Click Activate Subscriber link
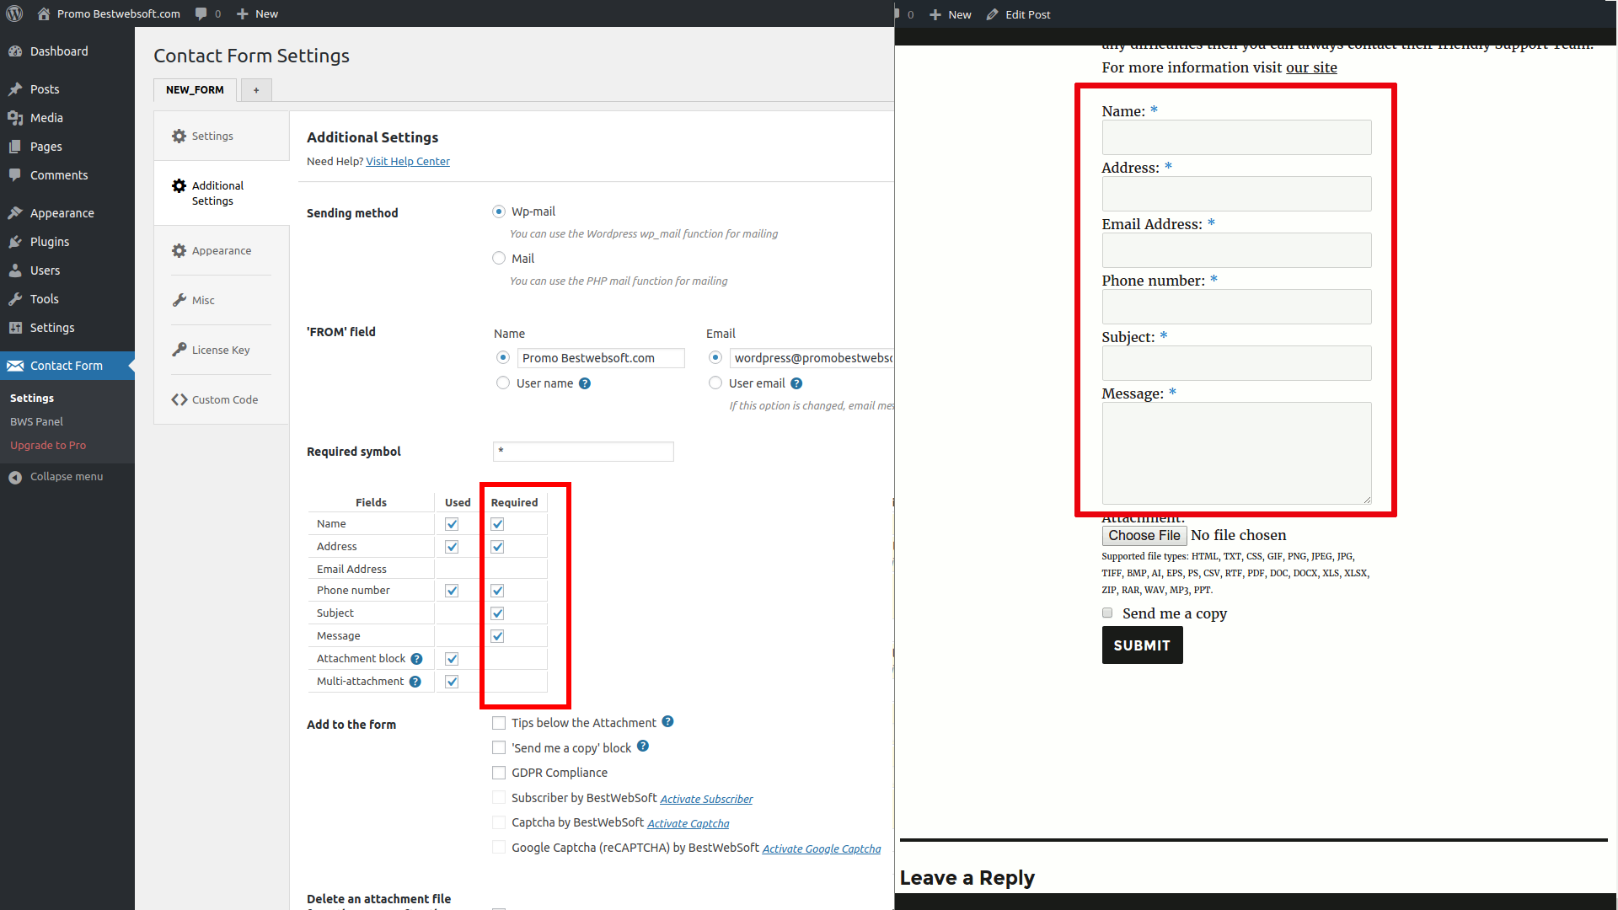The image size is (1618, 910). pos(706,799)
